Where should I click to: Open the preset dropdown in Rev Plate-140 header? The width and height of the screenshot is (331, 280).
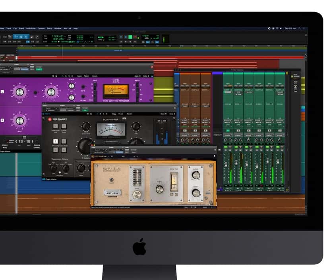click(116, 150)
